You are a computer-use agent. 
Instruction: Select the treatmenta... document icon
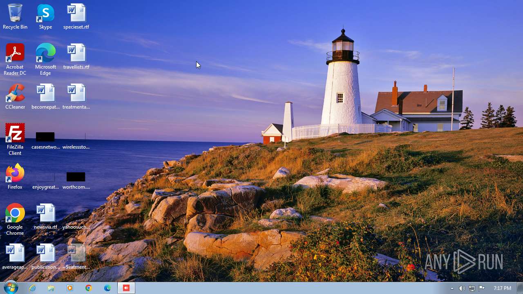tap(76, 97)
